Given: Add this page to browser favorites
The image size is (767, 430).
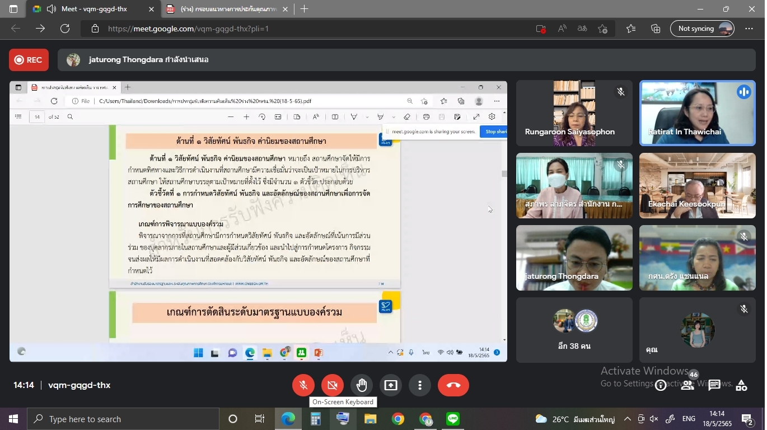Looking at the screenshot, I should 602,29.
